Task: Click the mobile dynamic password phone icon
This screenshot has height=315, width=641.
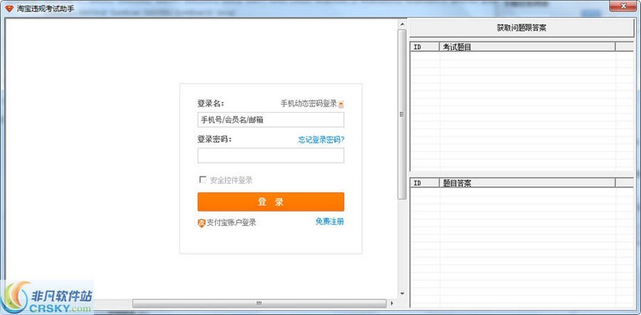Action: tap(341, 104)
